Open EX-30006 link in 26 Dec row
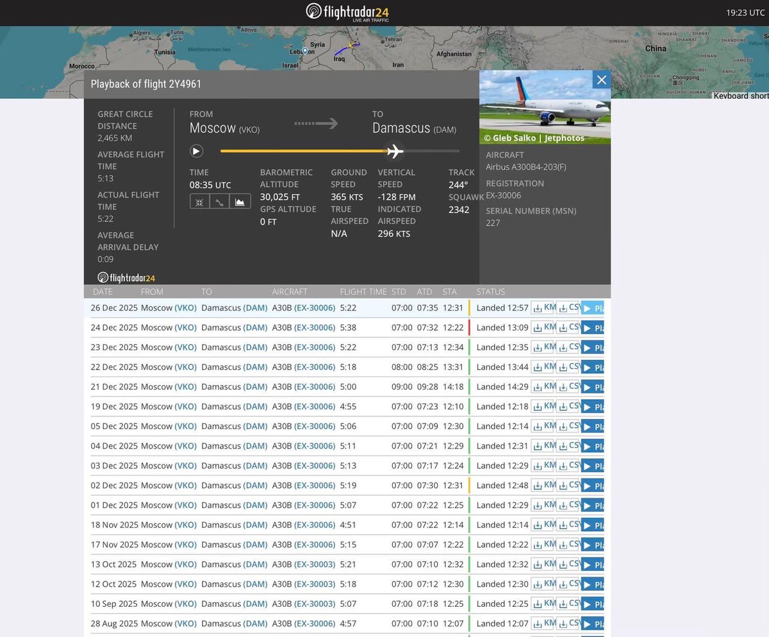769x637 pixels. [x=315, y=308]
